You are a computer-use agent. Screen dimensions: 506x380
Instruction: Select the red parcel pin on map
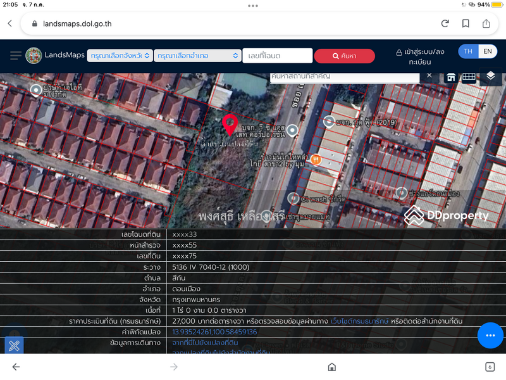(x=230, y=125)
